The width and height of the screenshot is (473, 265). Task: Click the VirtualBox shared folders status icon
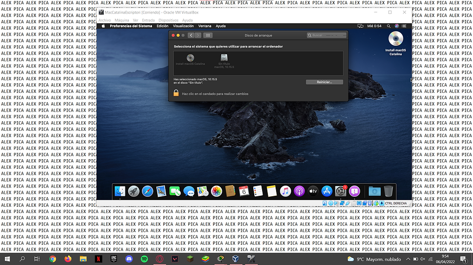(x=353, y=203)
